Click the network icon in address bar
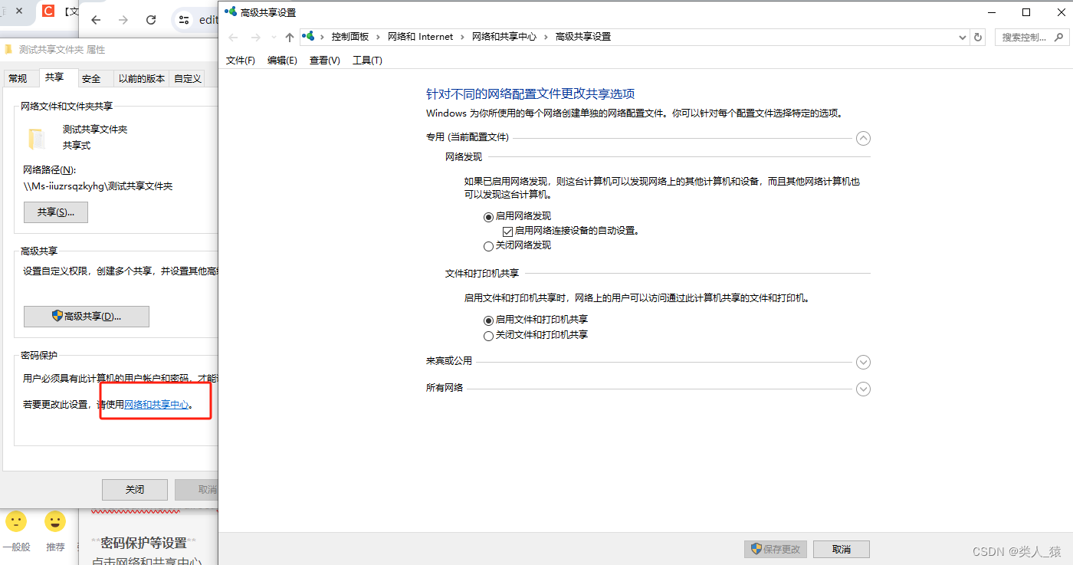 (309, 37)
